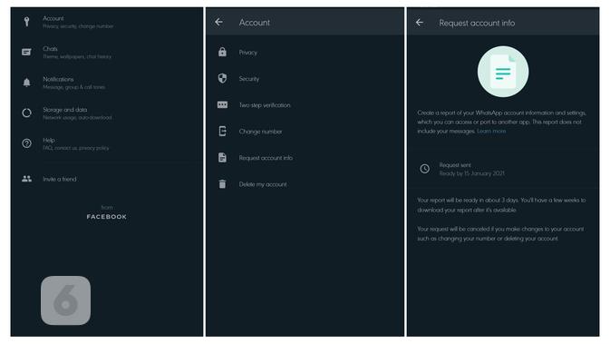Tap the Notifications bell icon

(x=26, y=83)
